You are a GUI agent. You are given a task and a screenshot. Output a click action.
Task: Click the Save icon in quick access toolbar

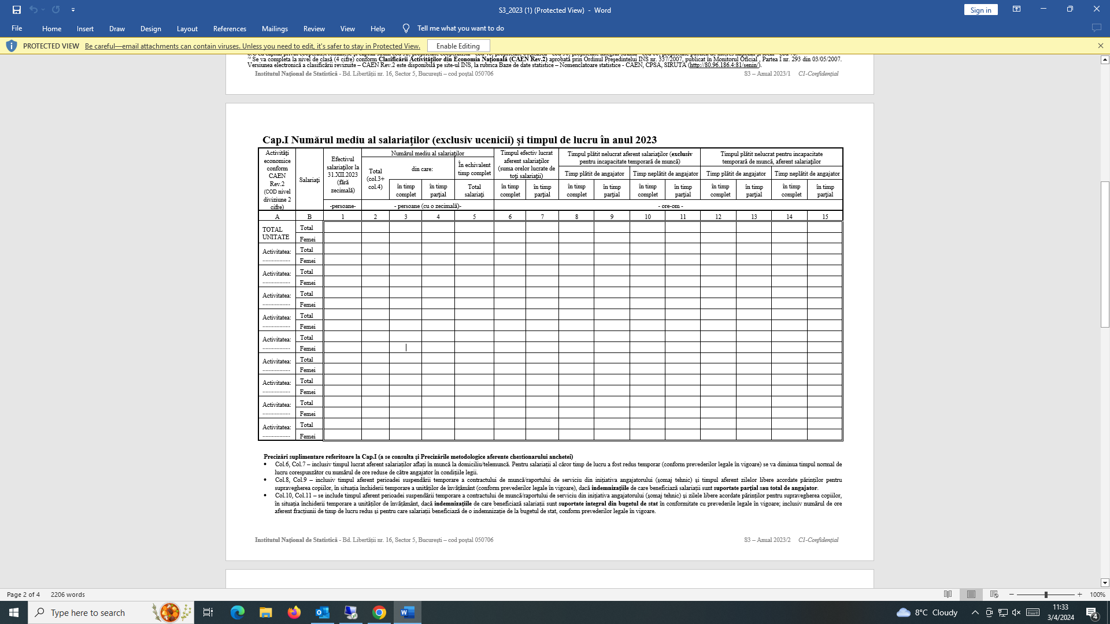[x=16, y=10]
